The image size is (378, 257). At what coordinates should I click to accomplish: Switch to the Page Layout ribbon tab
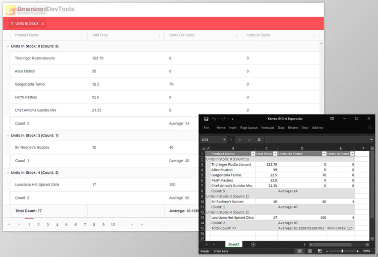click(x=249, y=128)
